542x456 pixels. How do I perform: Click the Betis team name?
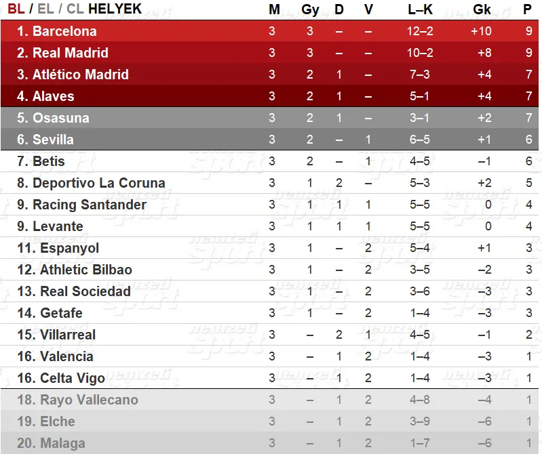coord(48,161)
